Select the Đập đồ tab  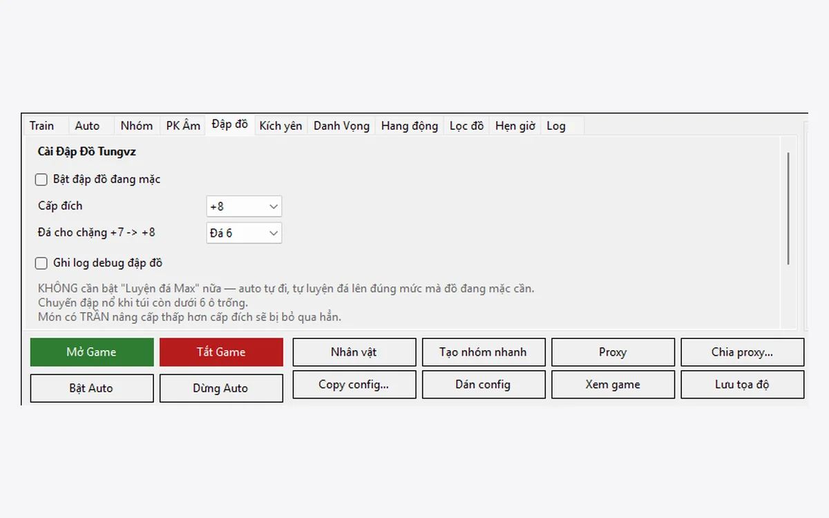coord(230,124)
